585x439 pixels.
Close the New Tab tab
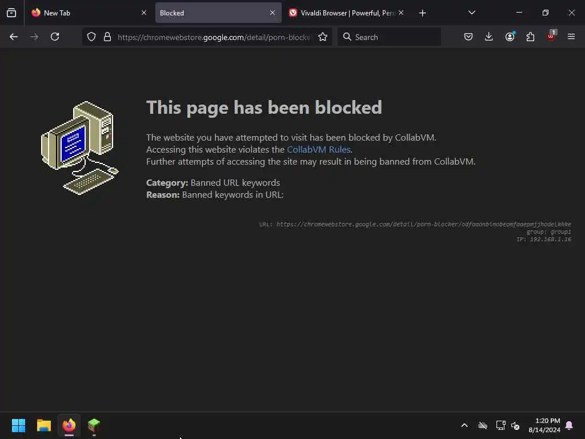pyautogui.click(x=144, y=13)
